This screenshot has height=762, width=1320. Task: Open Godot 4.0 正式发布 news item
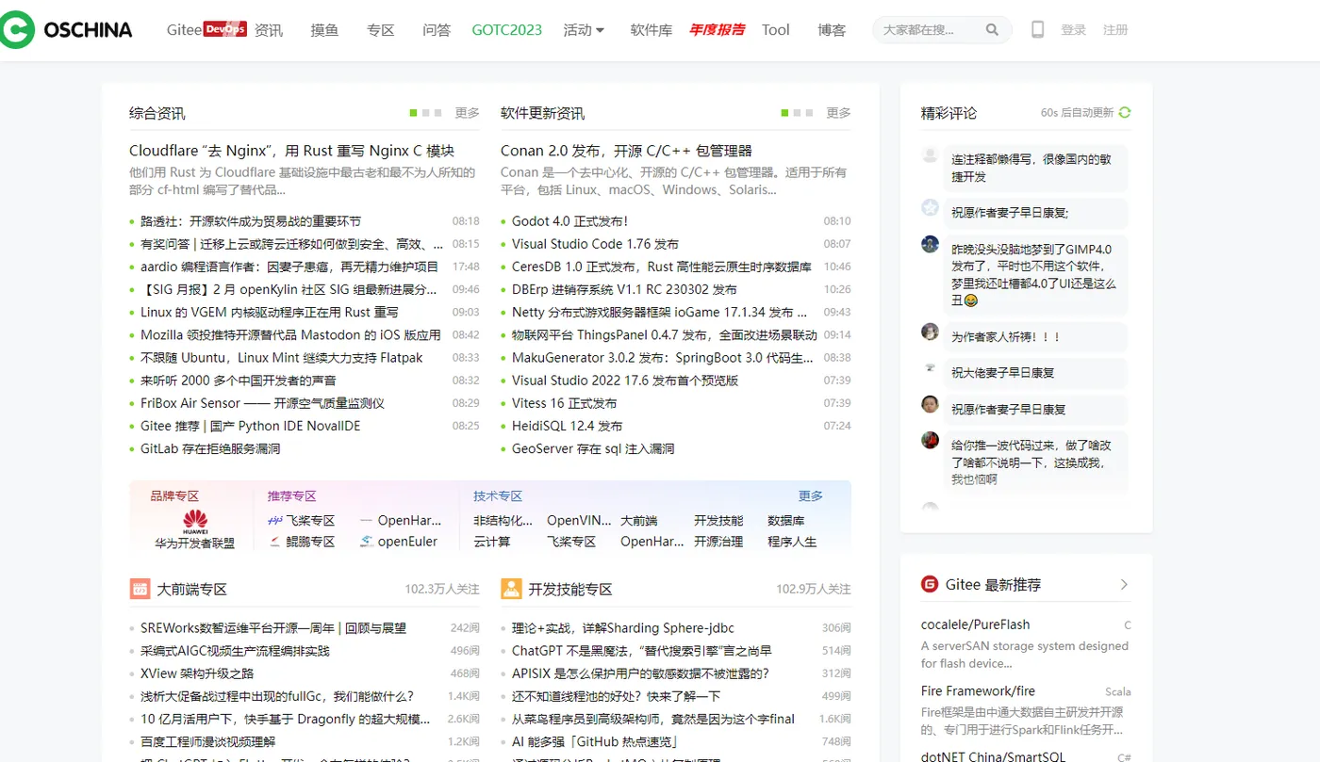point(569,221)
